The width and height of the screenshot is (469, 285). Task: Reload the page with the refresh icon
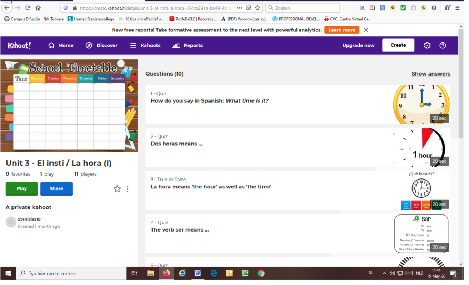[x=28, y=8]
